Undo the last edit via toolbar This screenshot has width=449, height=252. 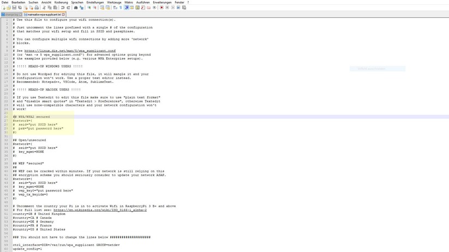63,8
